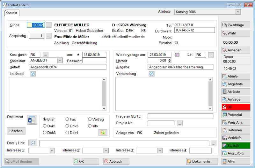Viewport: 255px width, 168px height.
Task: Click the Löschen button
Action: pyautogui.click(x=16, y=131)
